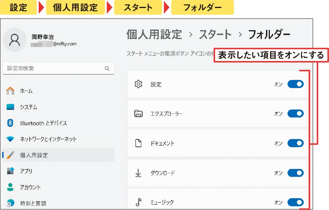
Task: Go back to 個人用設定 via breadcrumb
Action: [154, 34]
